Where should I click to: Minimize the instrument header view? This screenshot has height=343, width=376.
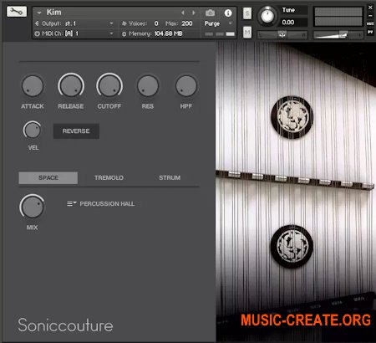(370, 16)
